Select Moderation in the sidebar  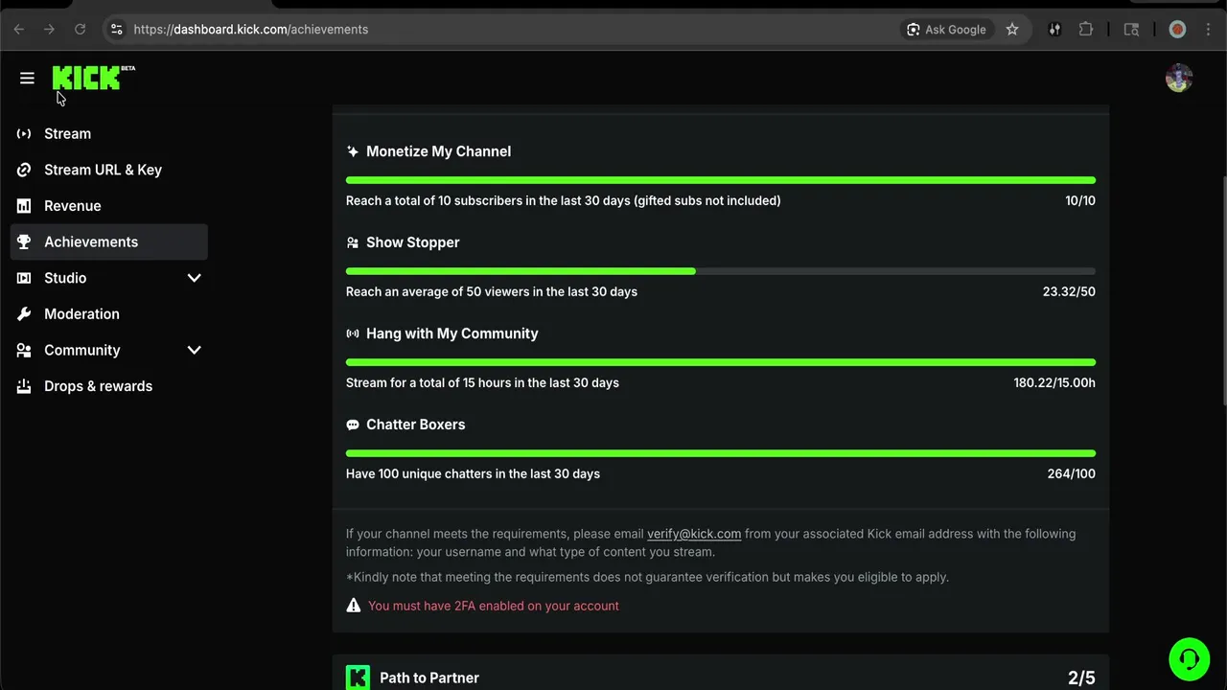click(x=81, y=314)
